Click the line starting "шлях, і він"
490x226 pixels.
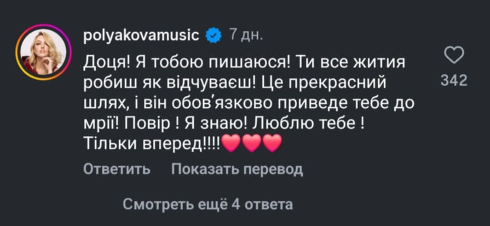tap(250, 104)
